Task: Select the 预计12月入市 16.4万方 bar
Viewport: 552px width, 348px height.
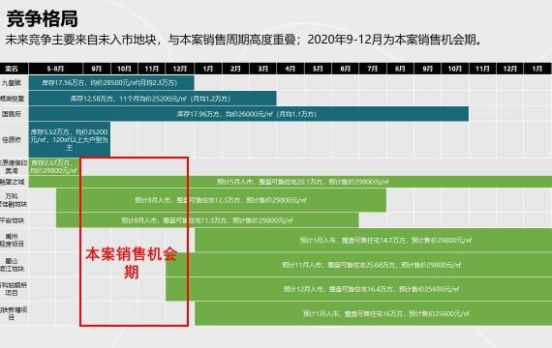Action: point(359,289)
